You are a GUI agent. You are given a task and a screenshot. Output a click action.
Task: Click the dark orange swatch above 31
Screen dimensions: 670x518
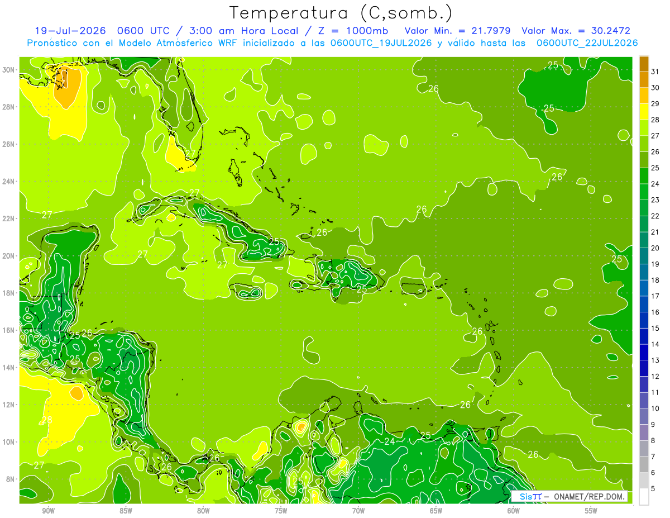pyautogui.click(x=644, y=63)
